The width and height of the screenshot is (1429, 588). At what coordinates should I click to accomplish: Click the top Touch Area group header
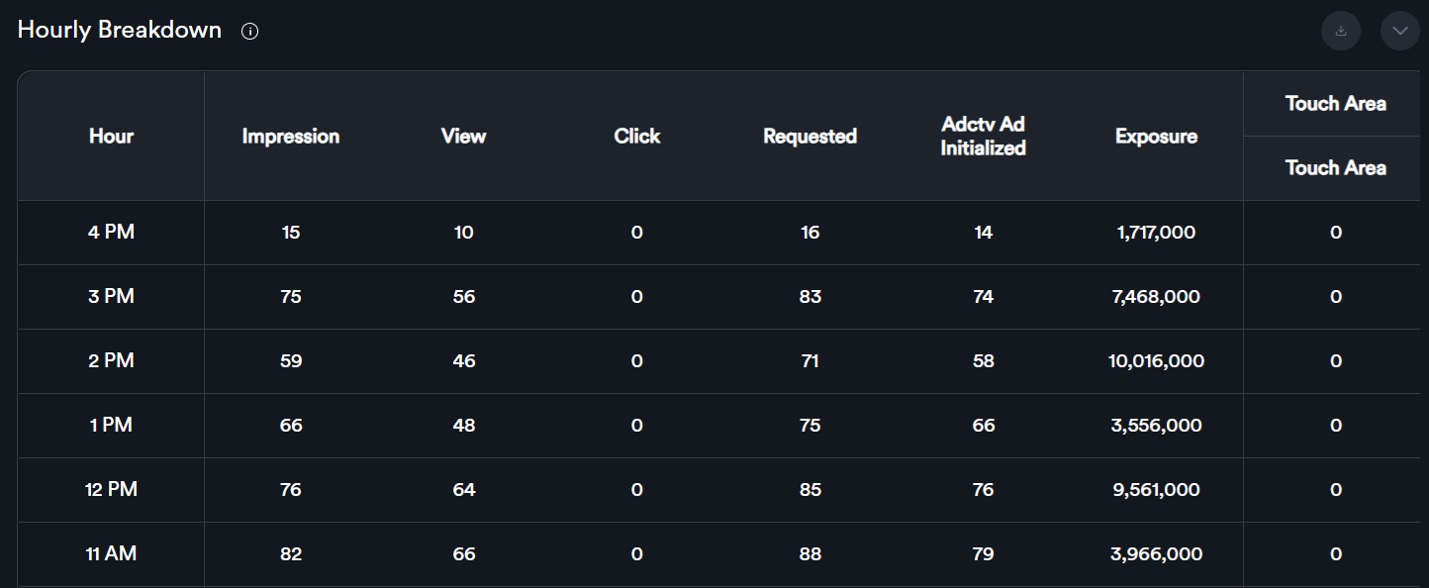[1335, 104]
